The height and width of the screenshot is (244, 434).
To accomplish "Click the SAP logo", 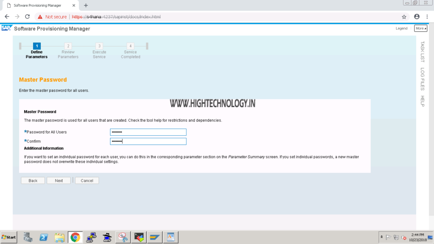I will (x=7, y=28).
